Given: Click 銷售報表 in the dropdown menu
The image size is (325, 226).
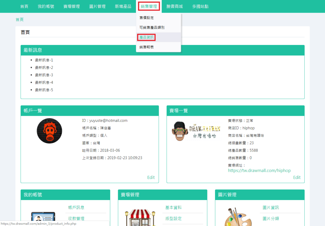Looking at the screenshot, I should coord(147,47).
